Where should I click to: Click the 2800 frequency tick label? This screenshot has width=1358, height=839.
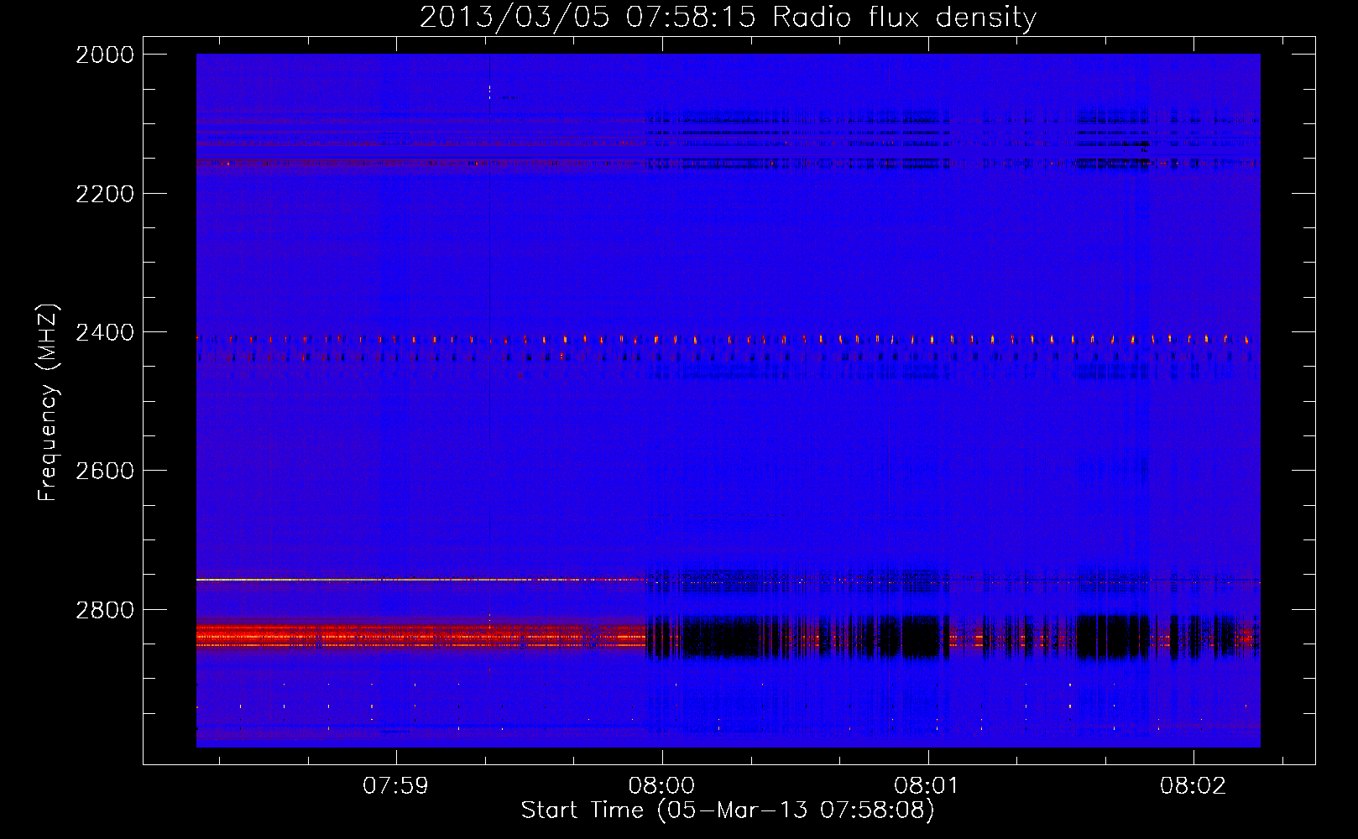tap(105, 609)
